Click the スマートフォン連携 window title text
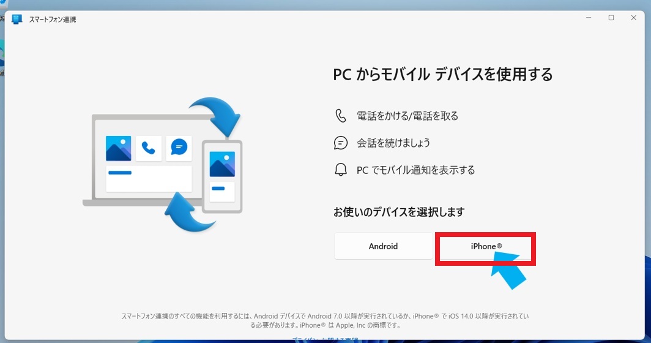This screenshot has width=651, height=343. [x=53, y=20]
